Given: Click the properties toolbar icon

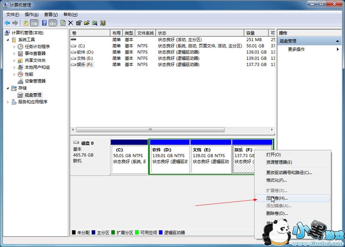Looking at the screenshot, I should 78,23.
